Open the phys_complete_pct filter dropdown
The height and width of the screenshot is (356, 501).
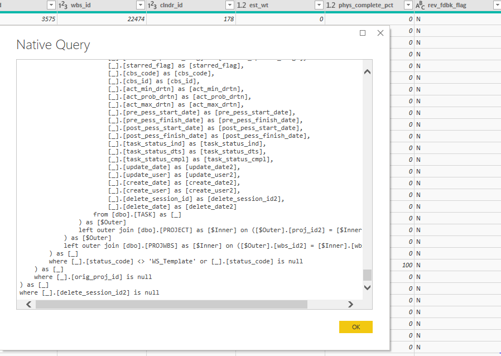point(408,5)
